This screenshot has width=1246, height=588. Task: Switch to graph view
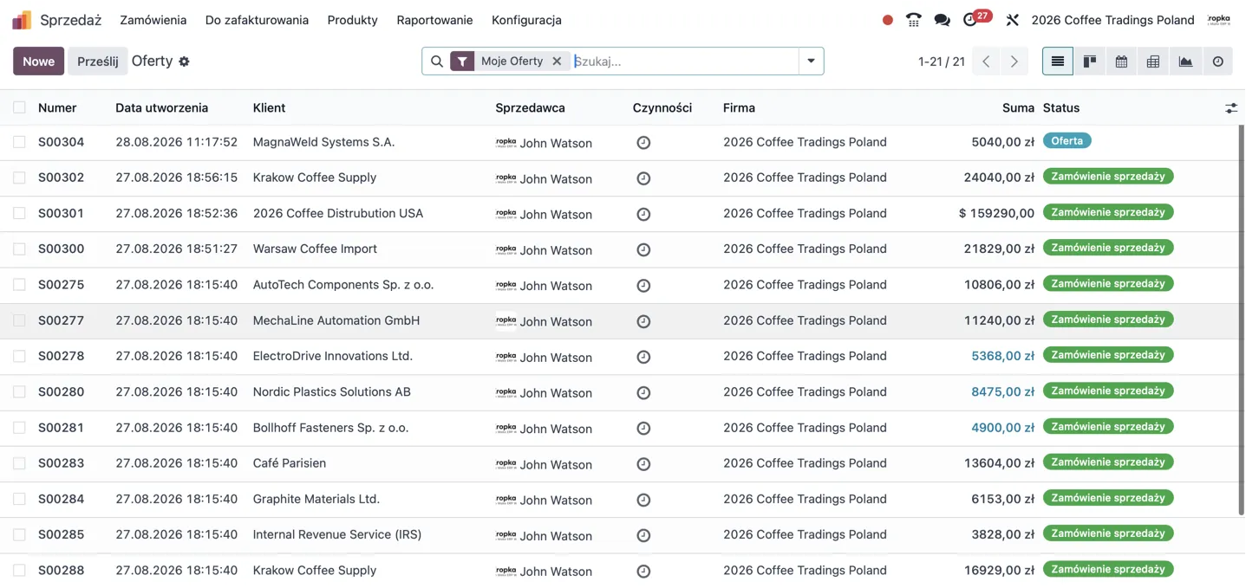1185,61
